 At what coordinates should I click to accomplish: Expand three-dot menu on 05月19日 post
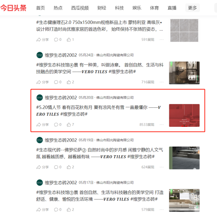[162, 167]
